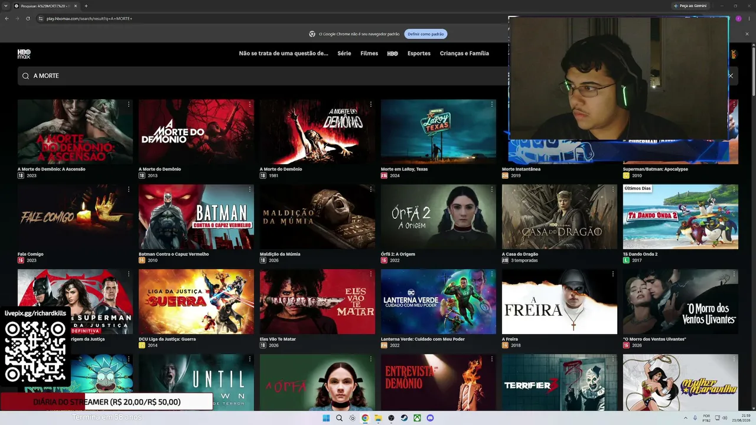This screenshot has width=756, height=425.
Task: Open site information icon in address bar
Action: 41,18
